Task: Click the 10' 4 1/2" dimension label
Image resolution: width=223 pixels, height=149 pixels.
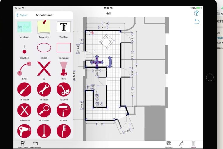Action: [103, 27]
